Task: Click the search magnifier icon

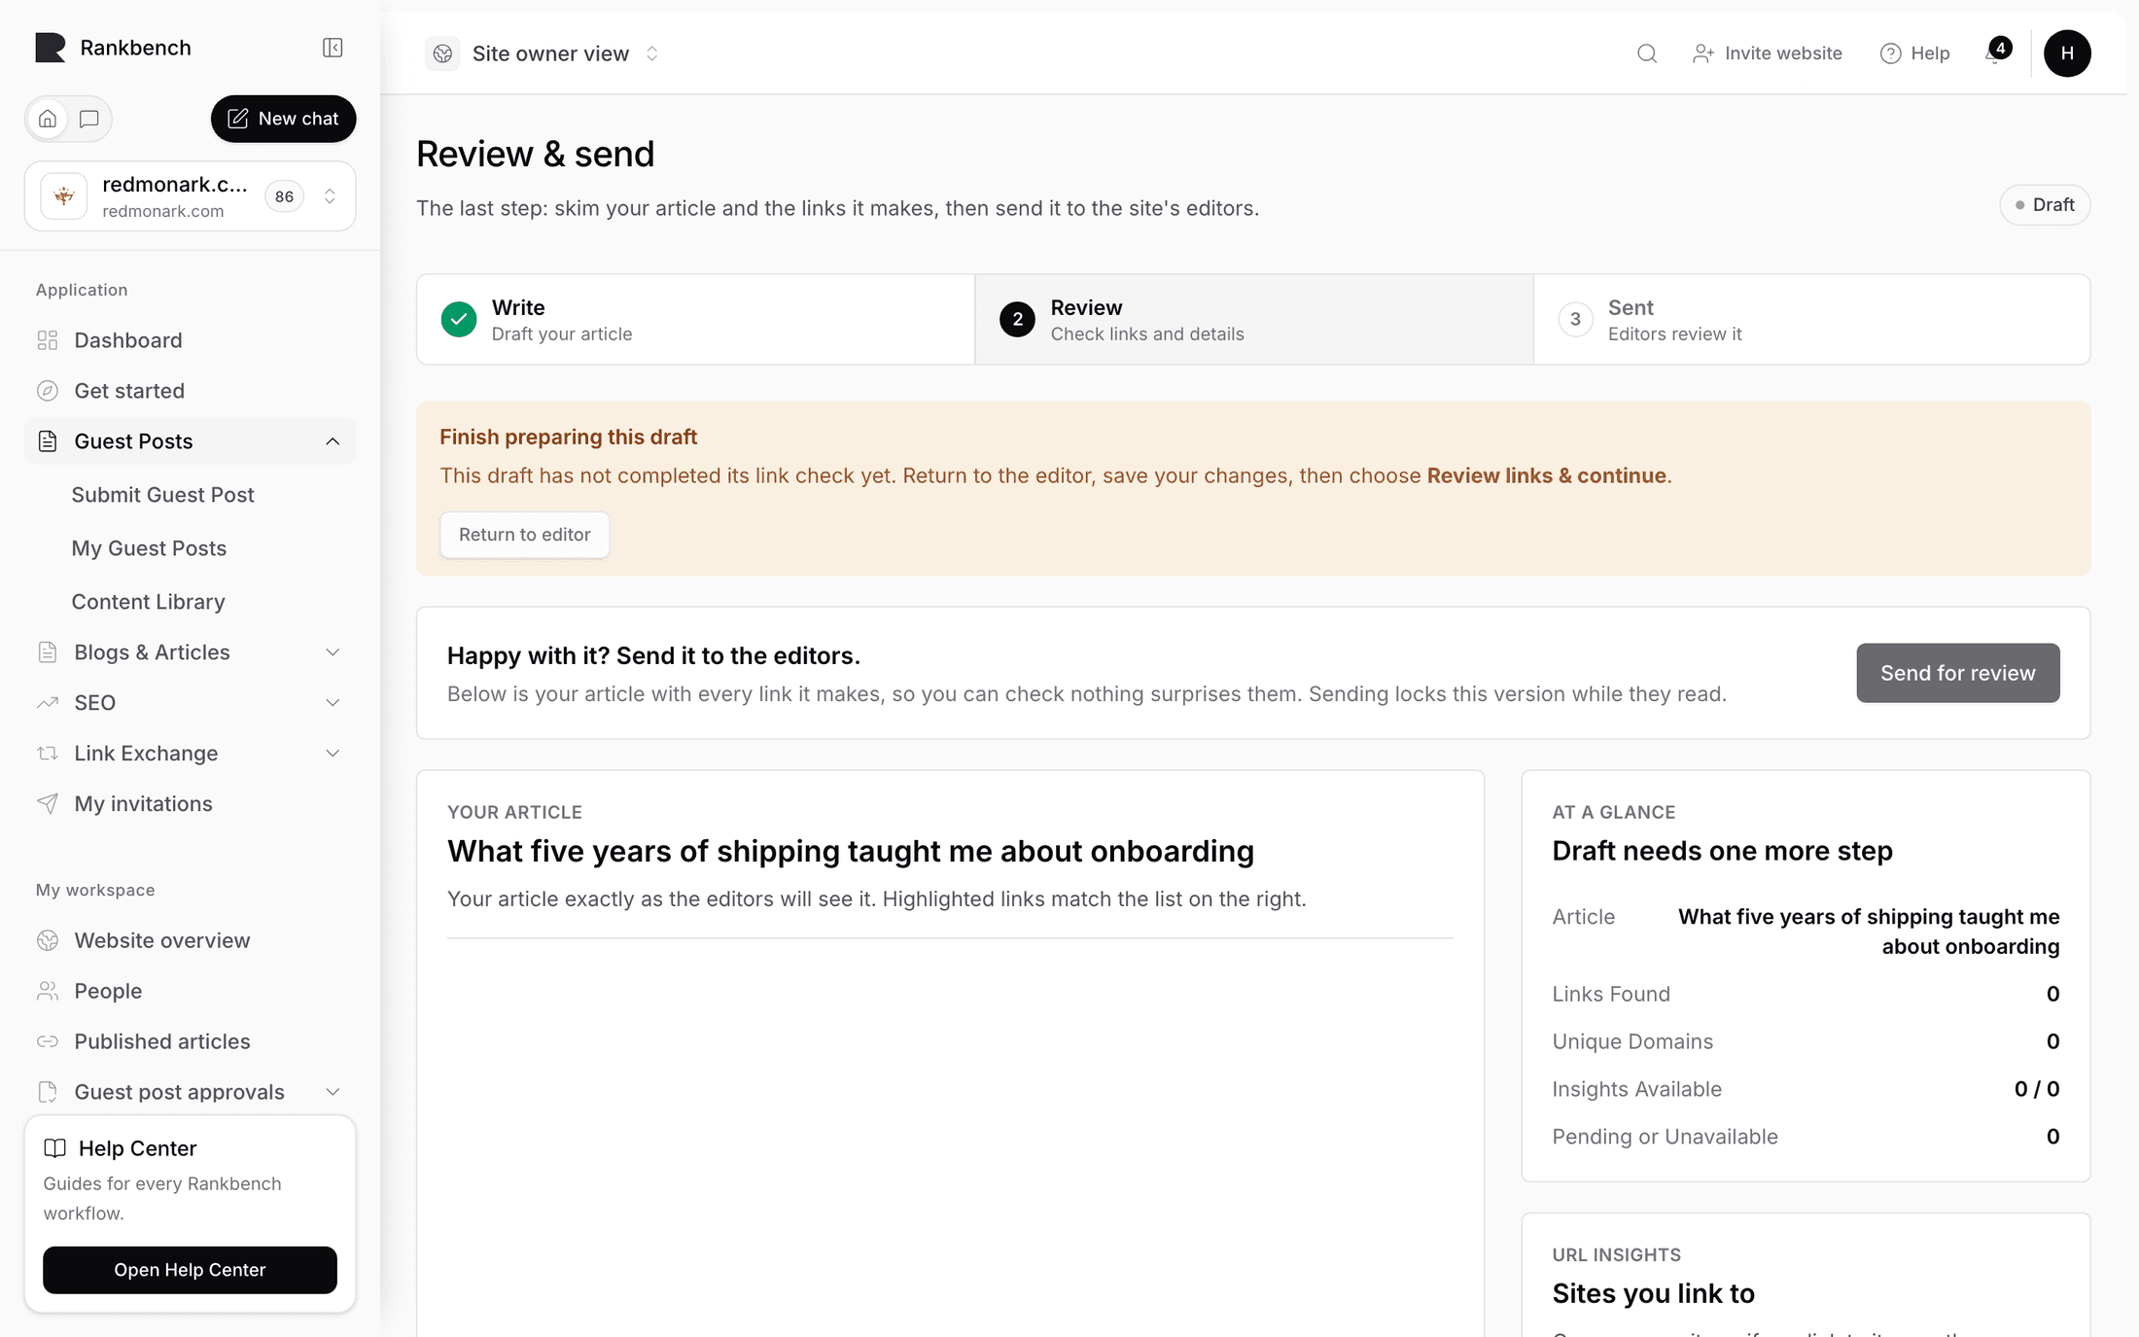Action: point(1647,53)
